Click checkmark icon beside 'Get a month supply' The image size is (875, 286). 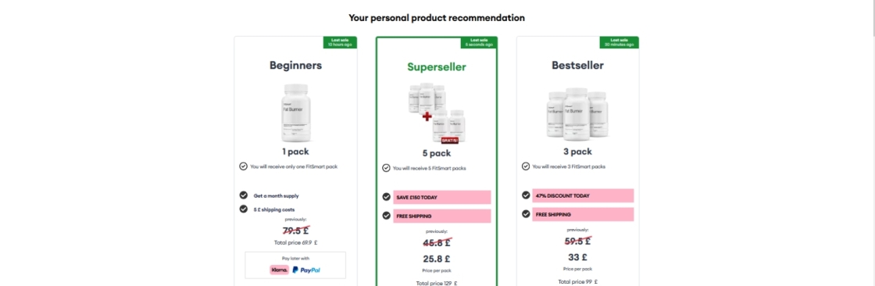click(x=243, y=195)
